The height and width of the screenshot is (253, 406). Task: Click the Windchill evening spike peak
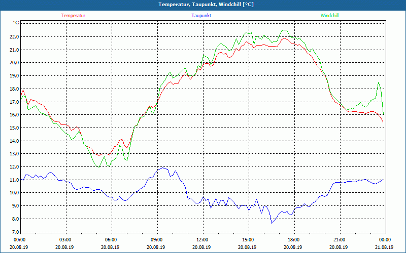point(378,82)
